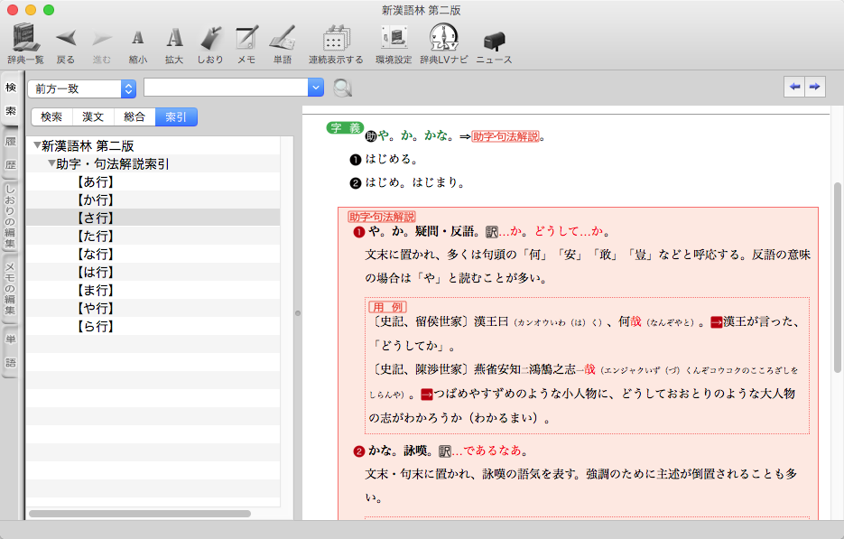The width and height of the screenshot is (844, 539).
Task: Click the red 助字句法解説 link
Action: (505, 136)
